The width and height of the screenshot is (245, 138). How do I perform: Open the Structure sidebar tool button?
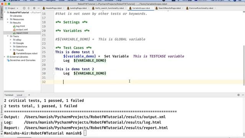coord(2,111)
